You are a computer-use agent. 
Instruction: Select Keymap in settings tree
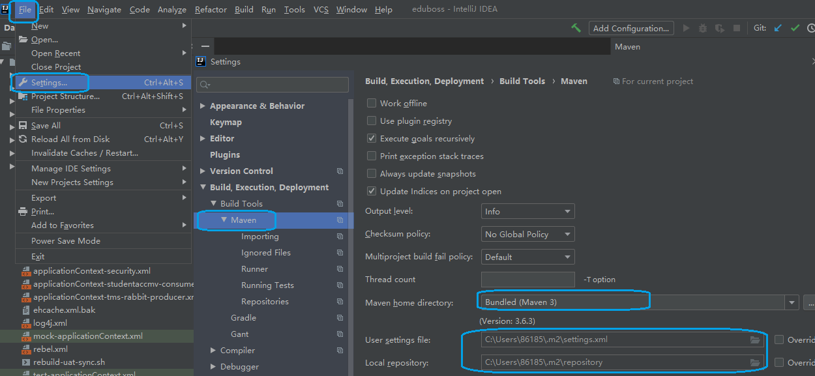(226, 123)
